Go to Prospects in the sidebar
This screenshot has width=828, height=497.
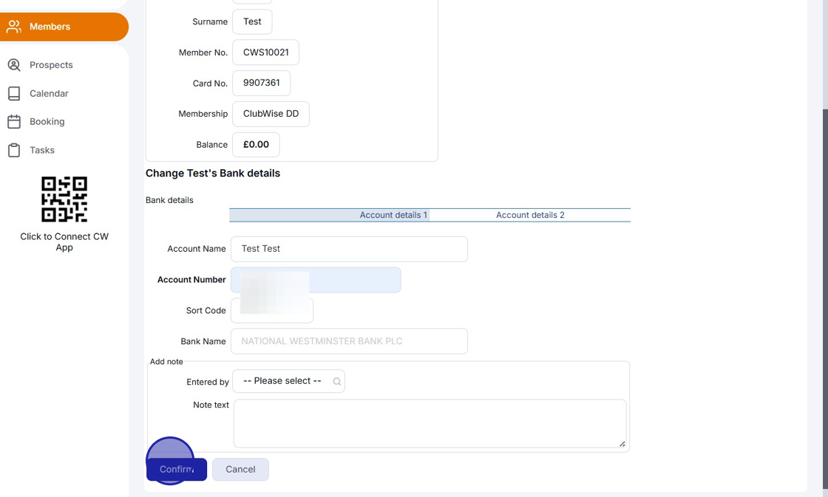pos(51,65)
